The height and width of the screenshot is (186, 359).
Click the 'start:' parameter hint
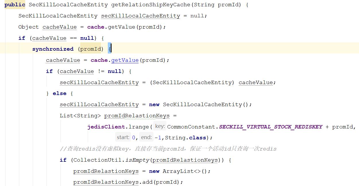click(x=123, y=137)
